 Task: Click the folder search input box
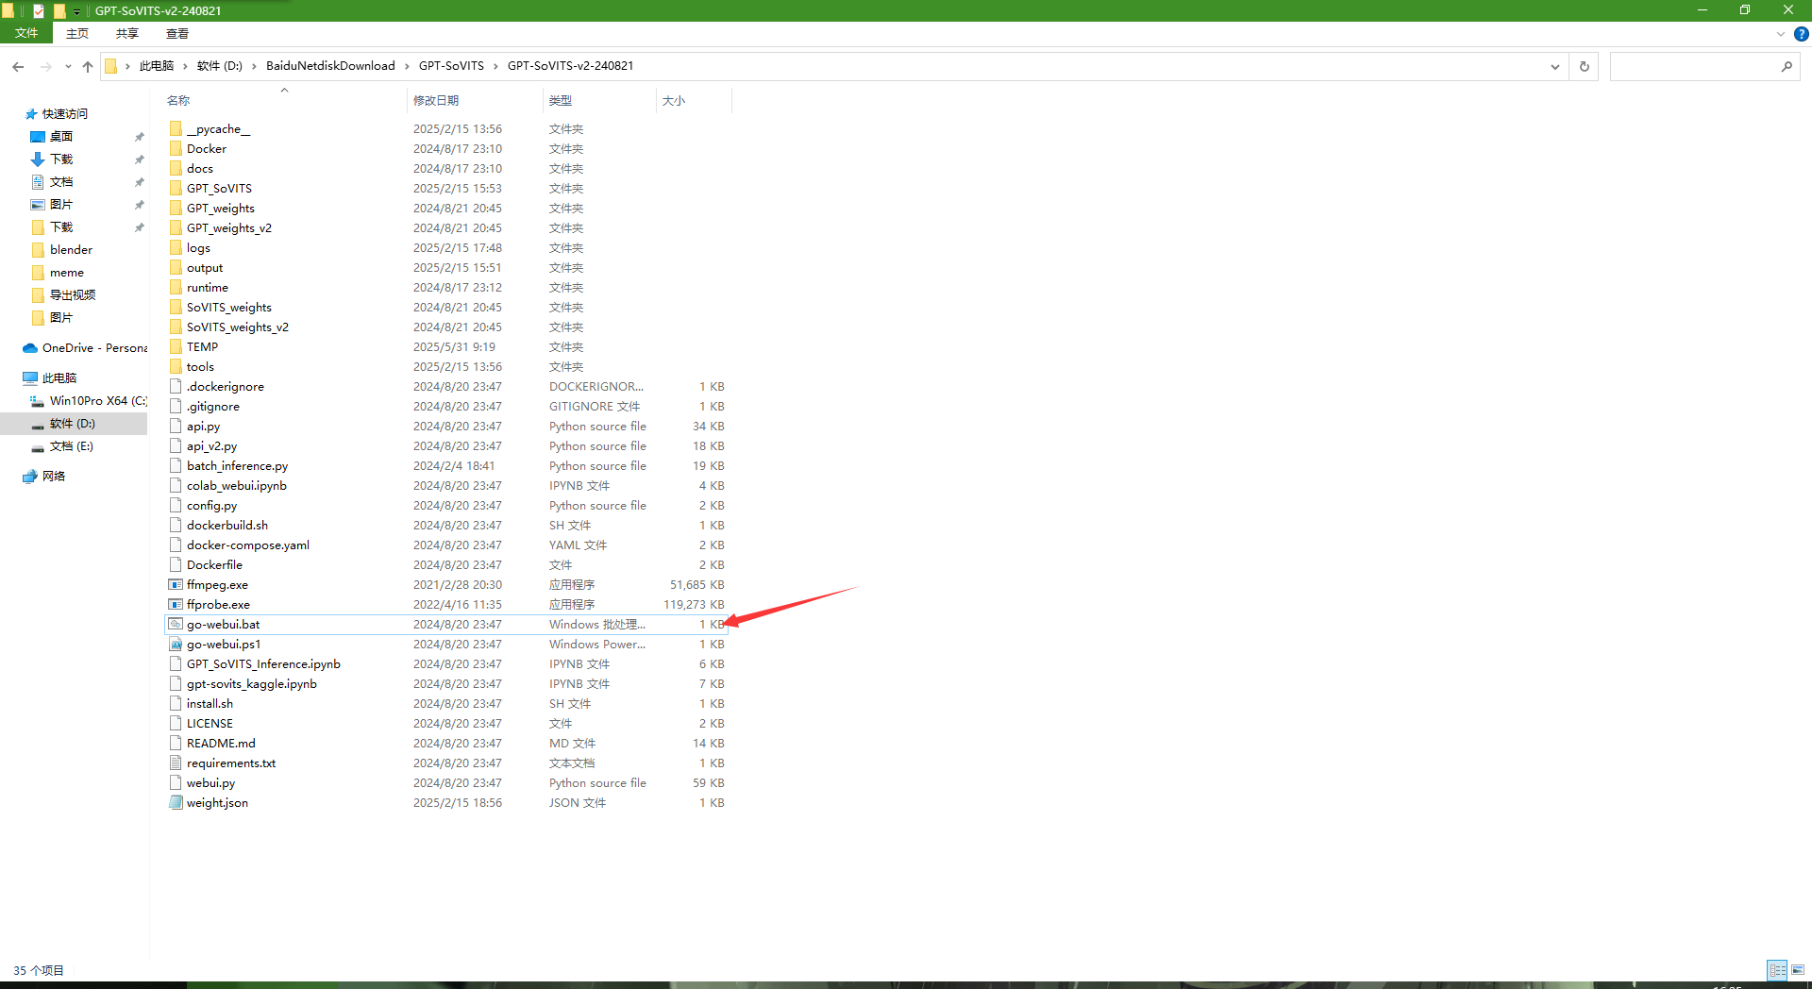click(1694, 66)
